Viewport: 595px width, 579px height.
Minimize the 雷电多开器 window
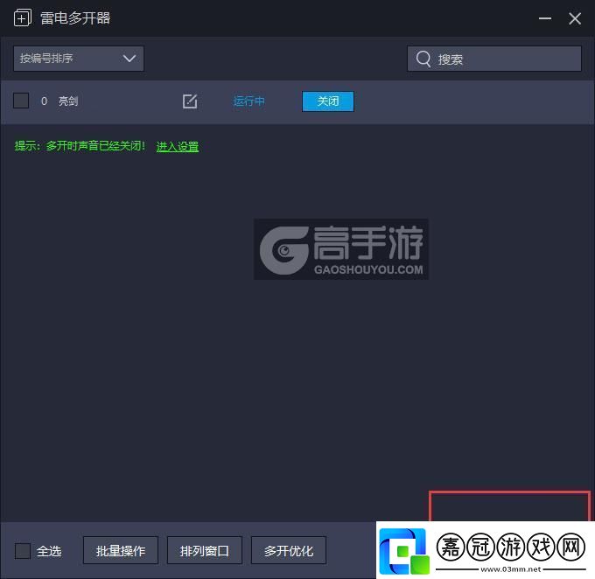(x=545, y=18)
